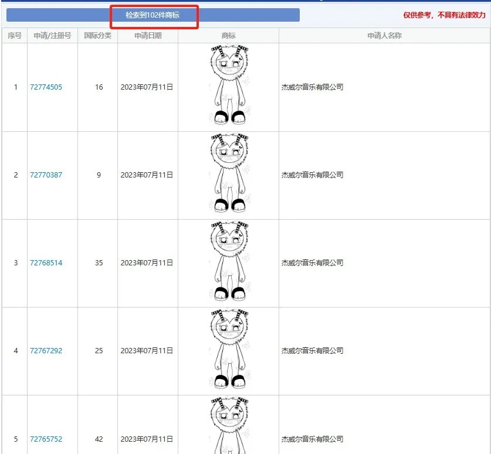Click the 申请/注册号 column header
The image size is (491, 454).
pyautogui.click(x=52, y=36)
